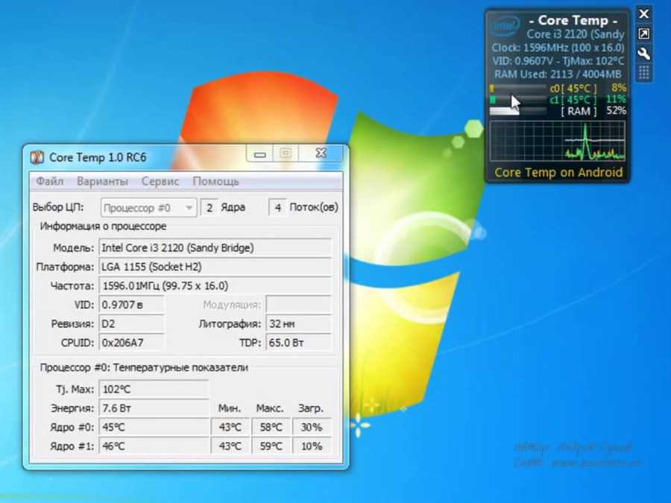This screenshot has width=671, height=503.
Task: Click the RAM usage bar in gadget
Action: pyautogui.click(x=518, y=111)
